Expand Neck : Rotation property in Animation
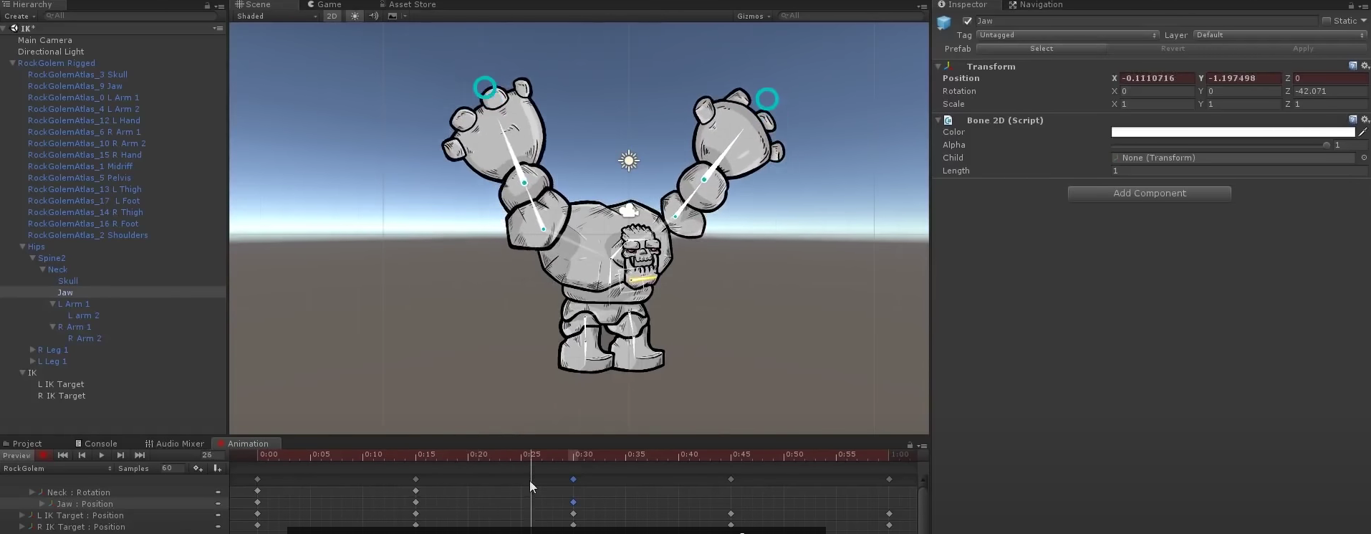The image size is (1371, 534). tap(32, 492)
